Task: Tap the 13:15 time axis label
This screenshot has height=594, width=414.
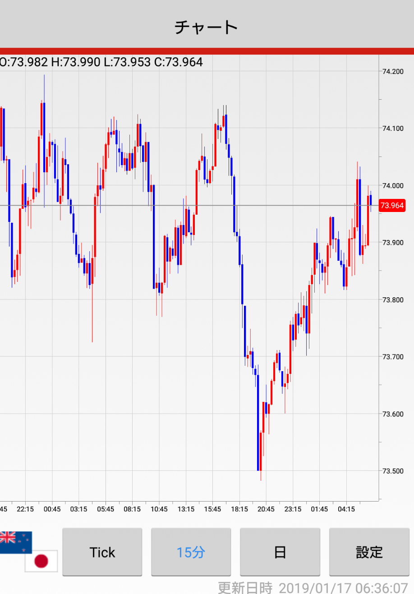Action: 186,509
